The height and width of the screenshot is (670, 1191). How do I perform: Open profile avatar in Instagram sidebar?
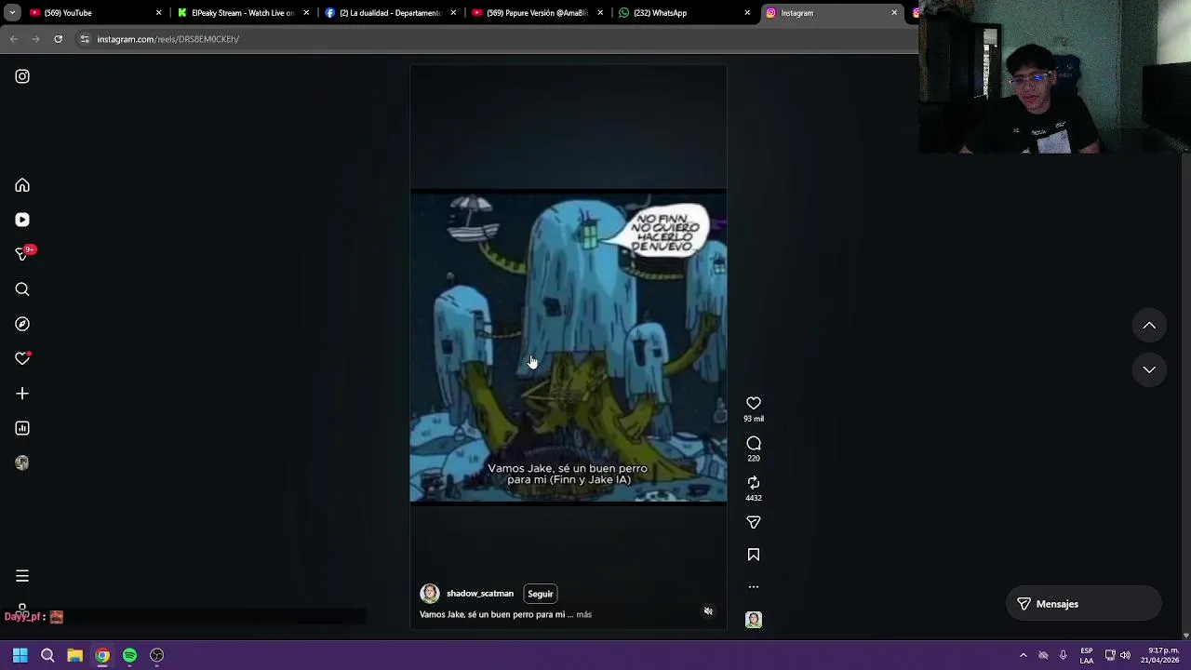click(x=22, y=462)
